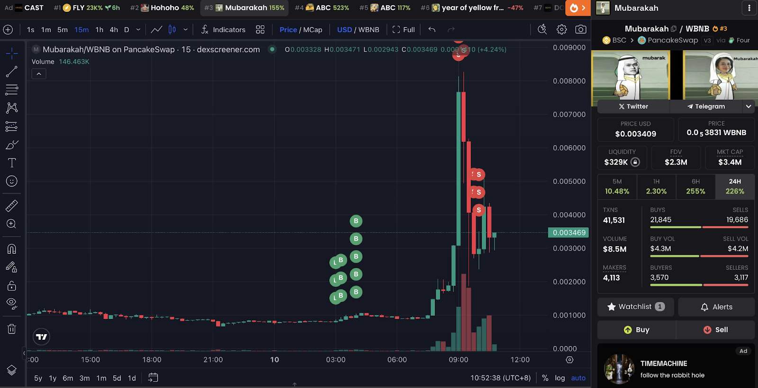
Task: Open the chart style dropdown arrow
Action: 185,29
